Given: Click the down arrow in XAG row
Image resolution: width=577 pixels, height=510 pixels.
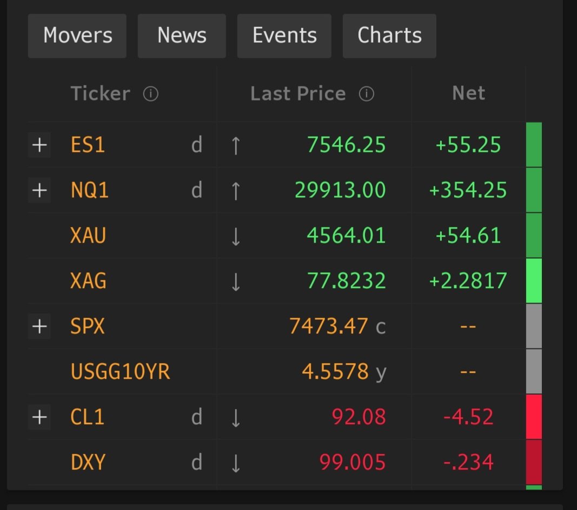Looking at the screenshot, I should 236,281.
